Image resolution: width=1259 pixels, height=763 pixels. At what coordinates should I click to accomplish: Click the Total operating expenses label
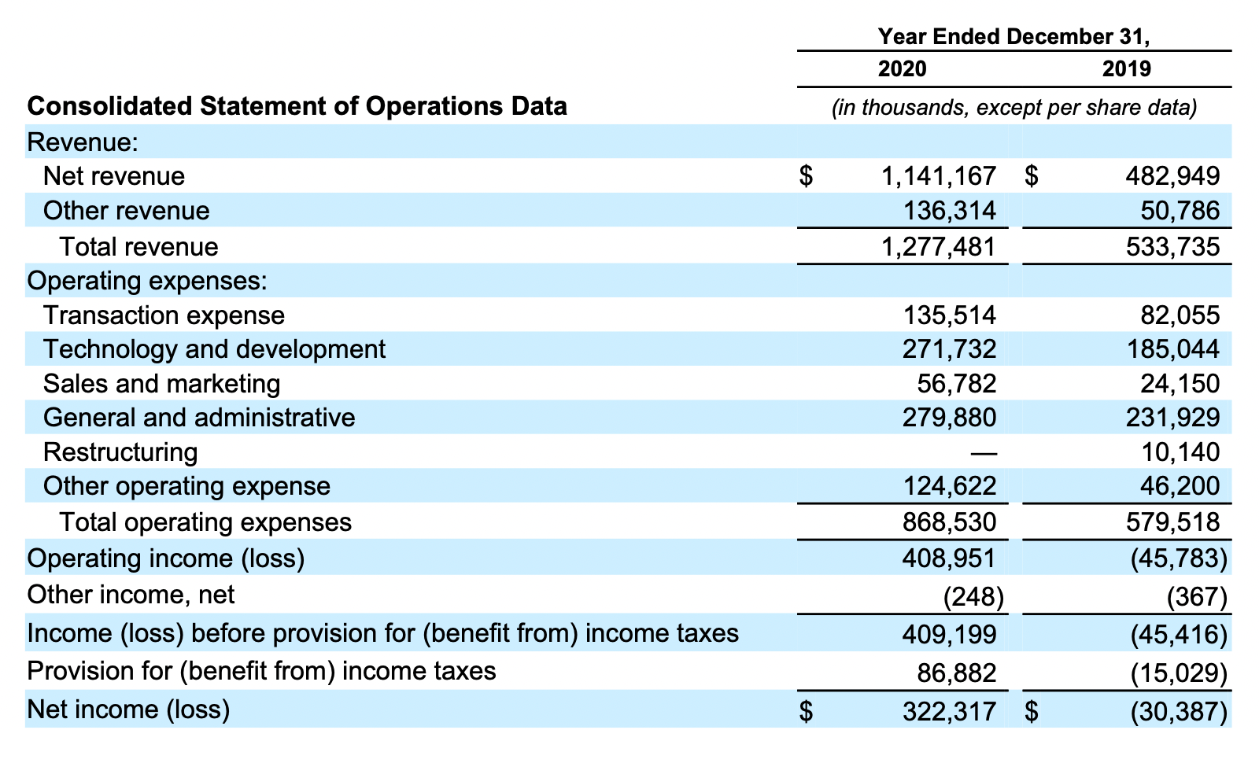coord(206,522)
